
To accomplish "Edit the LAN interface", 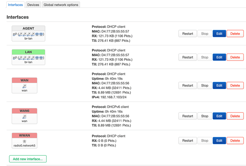I will pos(219,57).
